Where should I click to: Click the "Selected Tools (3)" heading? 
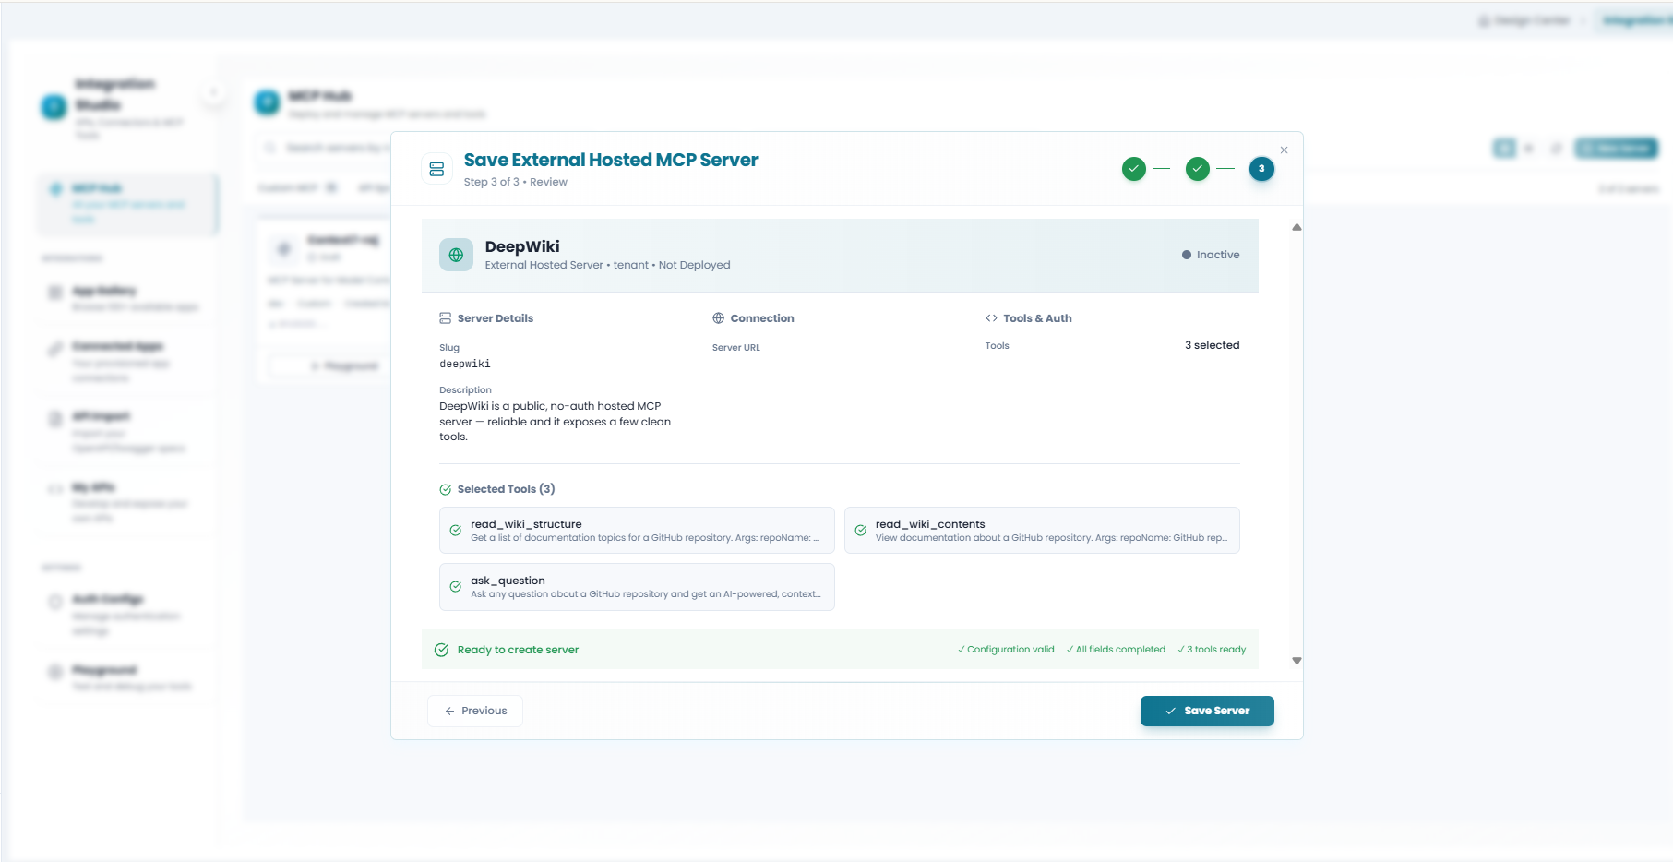tap(507, 489)
